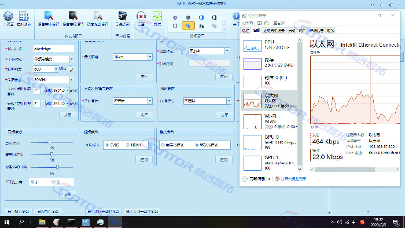This screenshot has width=405, height=228.
Task: Switch to the first Task Manager tab
Action: click(245, 31)
